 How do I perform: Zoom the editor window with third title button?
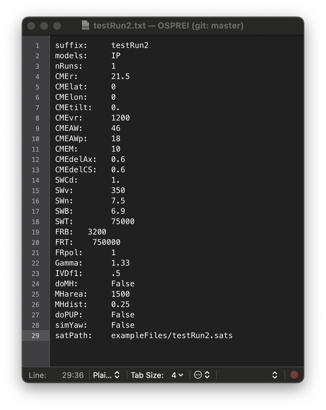(57, 26)
